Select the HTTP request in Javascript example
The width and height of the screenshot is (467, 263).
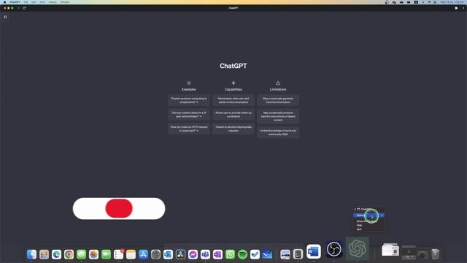[189, 129]
